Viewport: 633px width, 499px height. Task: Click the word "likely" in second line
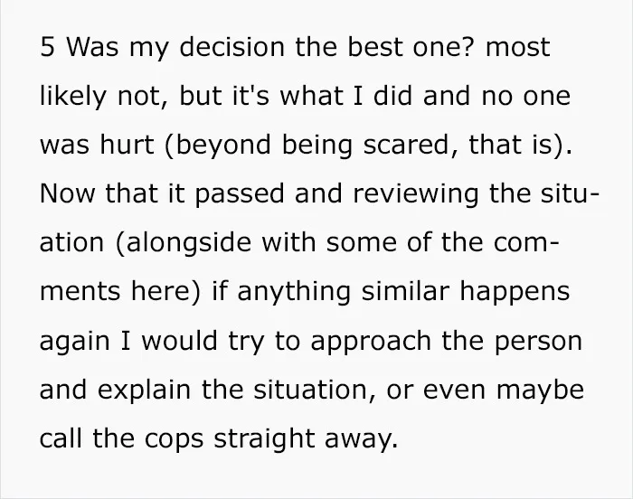tap(73, 98)
